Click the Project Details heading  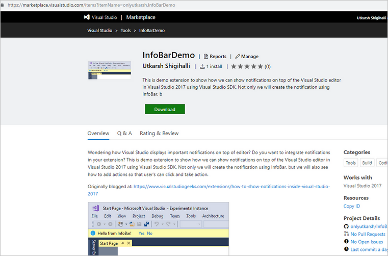(x=361, y=218)
